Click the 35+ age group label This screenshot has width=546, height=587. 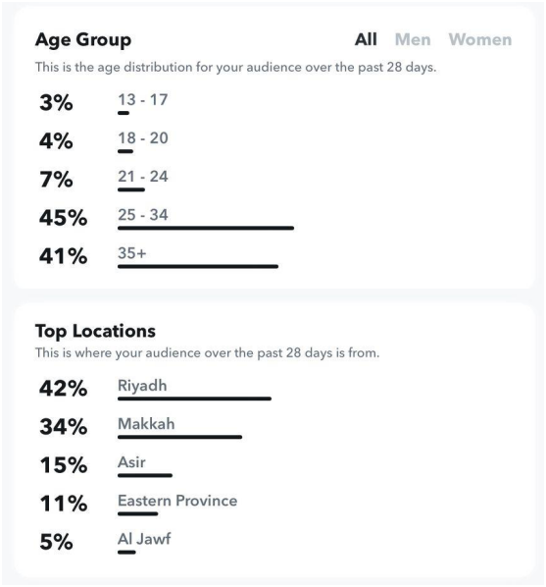coord(131,253)
